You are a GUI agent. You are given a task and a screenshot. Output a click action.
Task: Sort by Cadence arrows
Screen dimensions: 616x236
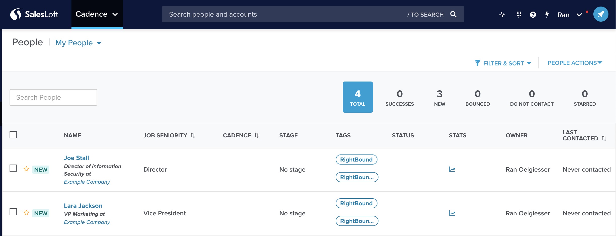click(x=257, y=135)
